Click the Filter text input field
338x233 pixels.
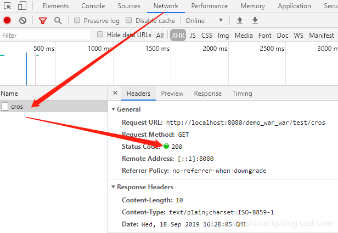[45, 35]
